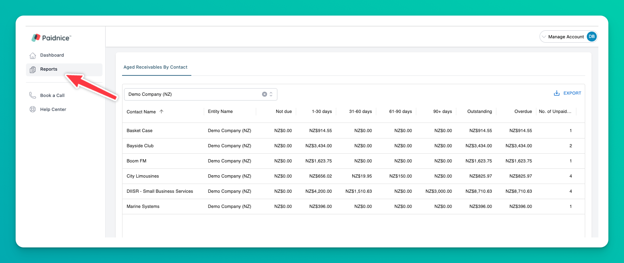Sort by Overdue column header
Image resolution: width=624 pixels, height=263 pixels.
(x=523, y=111)
